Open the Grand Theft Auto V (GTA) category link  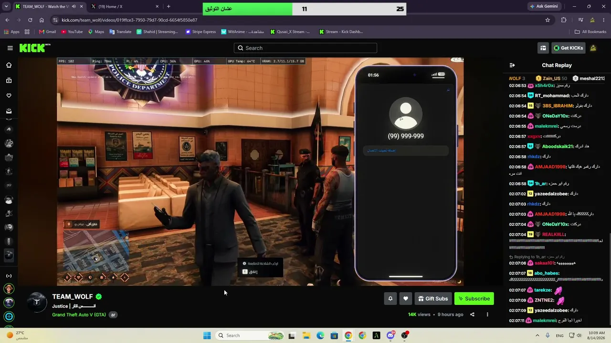click(x=79, y=315)
